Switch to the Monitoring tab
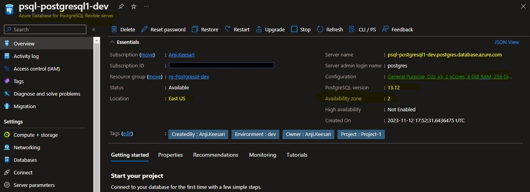The height and width of the screenshot is (192, 530). 262,155
